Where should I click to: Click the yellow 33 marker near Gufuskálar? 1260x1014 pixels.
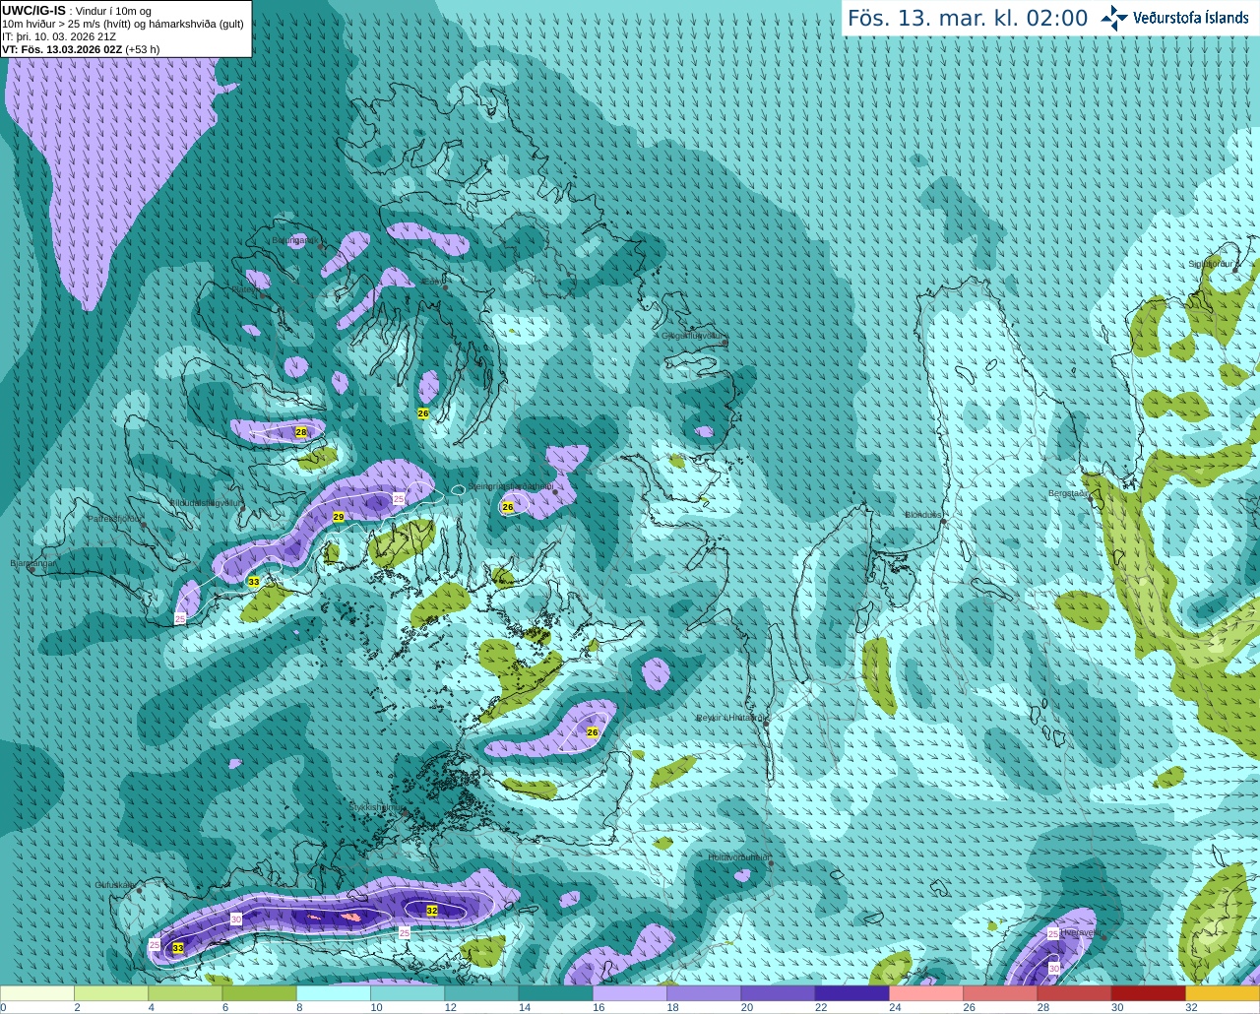click(178, 948)
